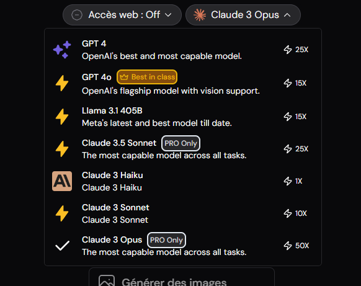Viewport: 361px width, 286px height.
Task: Click the Best in class badge
Action: point(147,77)
